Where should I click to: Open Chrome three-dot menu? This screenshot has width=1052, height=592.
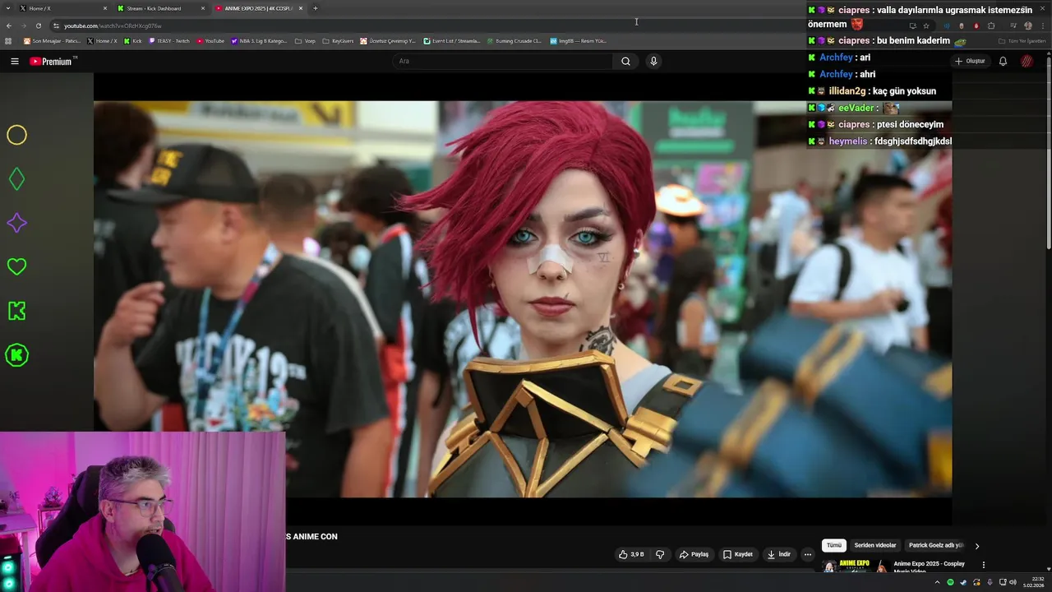(1042, 25)
